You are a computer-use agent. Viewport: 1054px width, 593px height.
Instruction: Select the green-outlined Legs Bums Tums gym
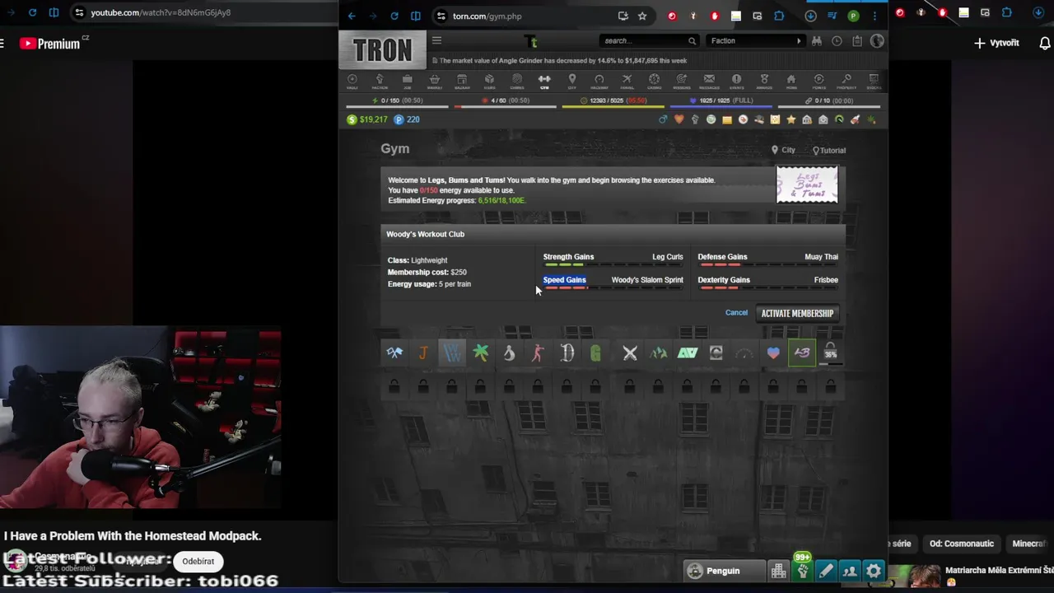click(x=802, y=353)
